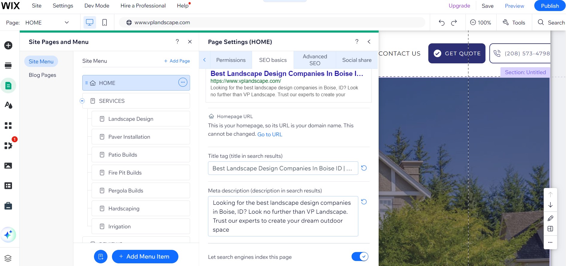This screenshot has width=566, height=266.
Task: Switch to the Permissions tab
Action: tap(231, 60)
